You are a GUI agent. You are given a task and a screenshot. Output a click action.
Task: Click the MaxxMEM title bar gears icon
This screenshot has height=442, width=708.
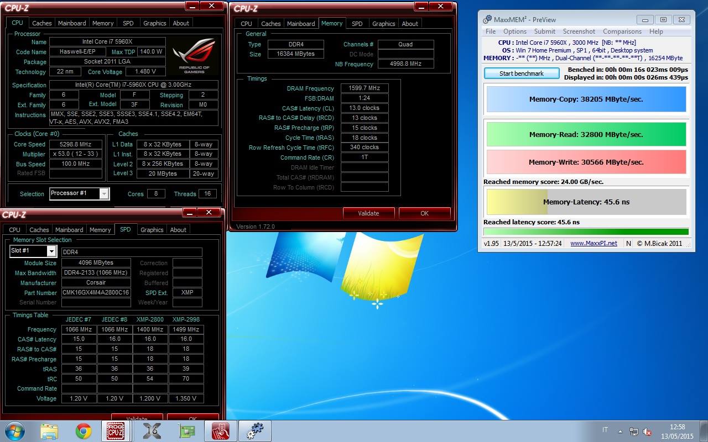[487, 19]
